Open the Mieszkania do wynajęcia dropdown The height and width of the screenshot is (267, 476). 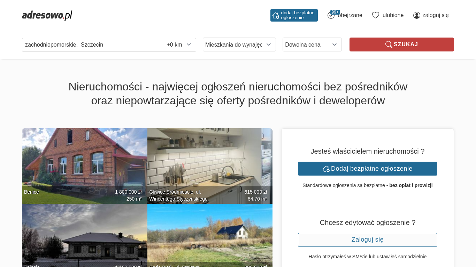tap(239, 44)
